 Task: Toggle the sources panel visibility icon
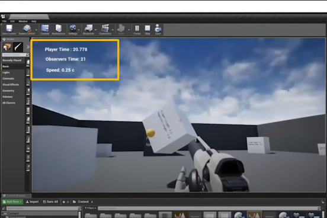[4, 208]
